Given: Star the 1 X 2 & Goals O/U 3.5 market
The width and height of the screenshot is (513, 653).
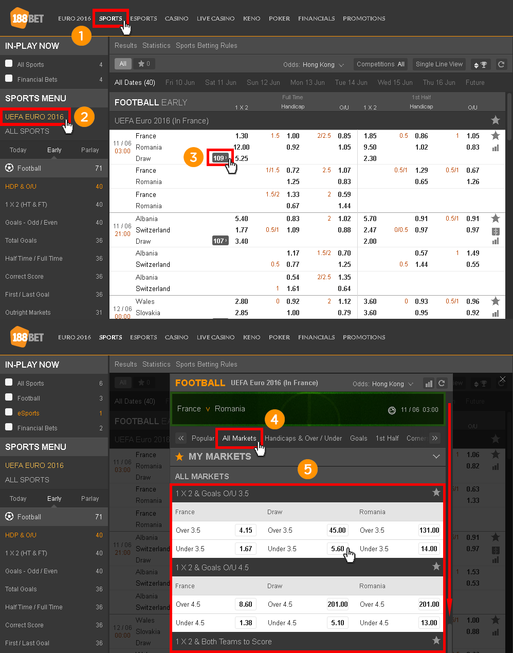Looking at the screenshot, I should pos(436,493).
